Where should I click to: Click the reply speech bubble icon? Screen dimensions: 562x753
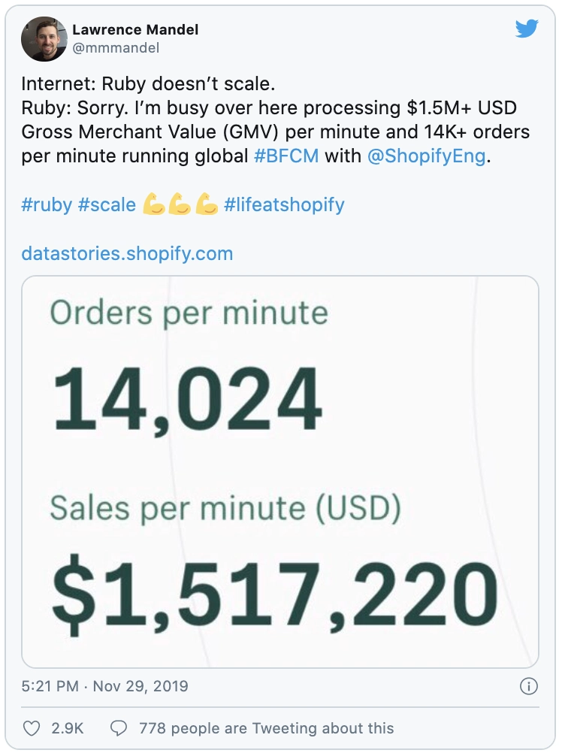click(x=119, y=728)
